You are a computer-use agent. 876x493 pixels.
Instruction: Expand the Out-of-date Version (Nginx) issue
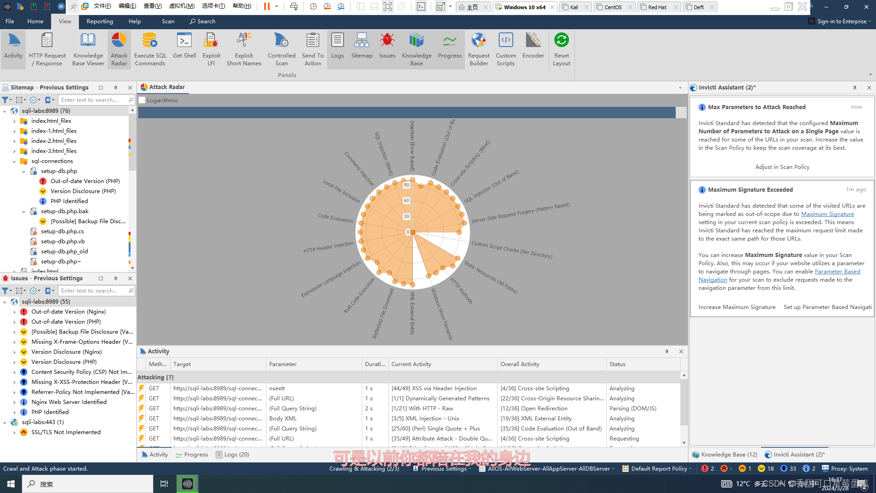coord(14,312)
